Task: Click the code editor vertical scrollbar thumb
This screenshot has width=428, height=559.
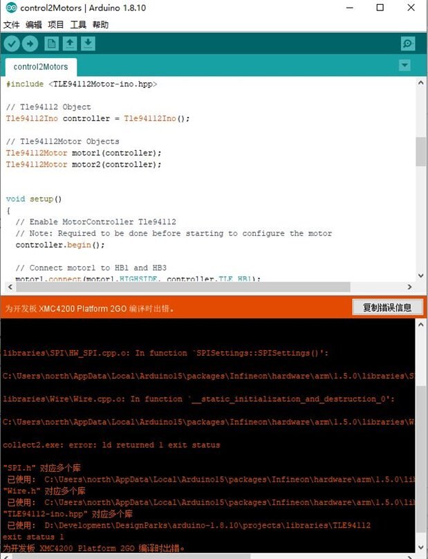Action: (x=420, y=152)
